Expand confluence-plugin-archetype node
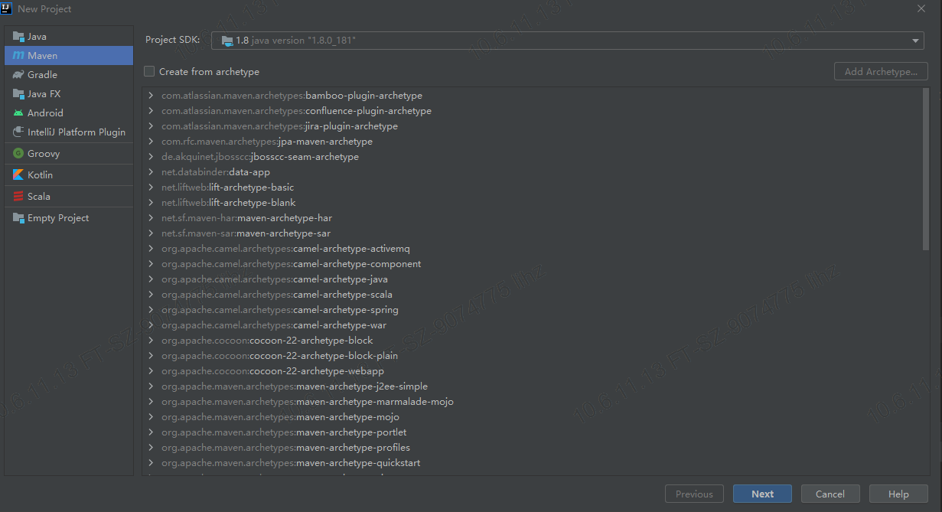Viewport: 942px width, 512px height. [152, 111]
